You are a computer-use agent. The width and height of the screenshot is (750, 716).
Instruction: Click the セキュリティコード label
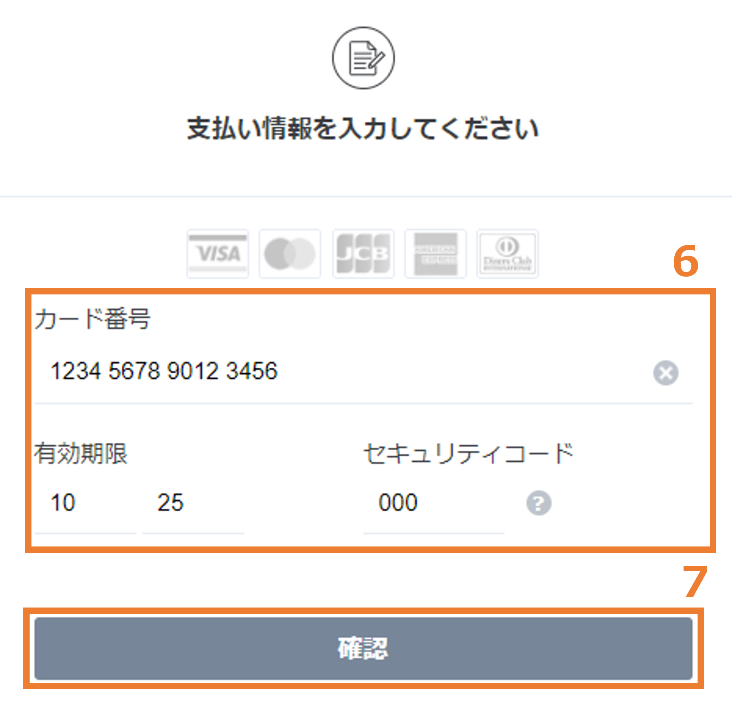click(468, 453)
